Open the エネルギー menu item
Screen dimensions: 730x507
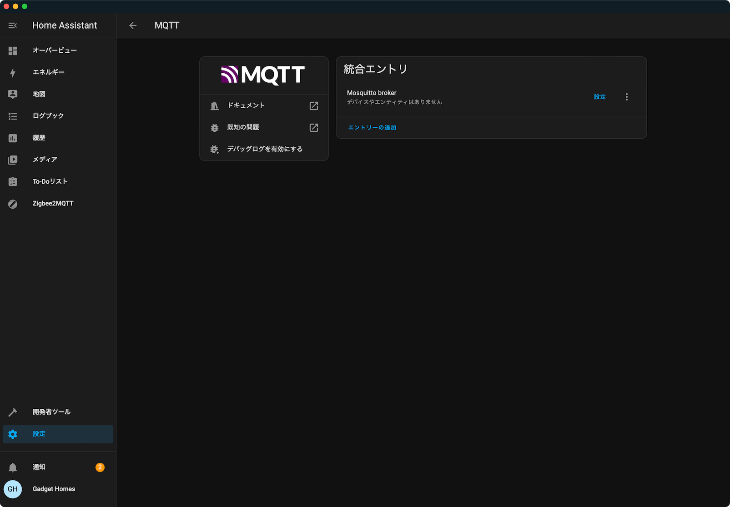pos(58,72)
